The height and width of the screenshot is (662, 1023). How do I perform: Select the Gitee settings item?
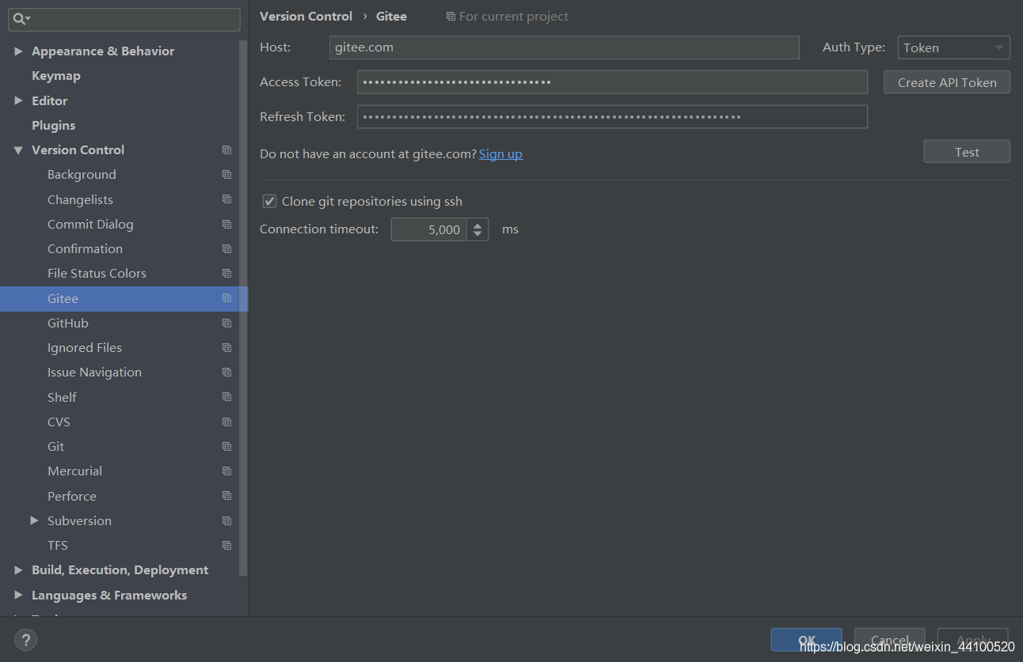pyautogui.click(x=124, y=298)
